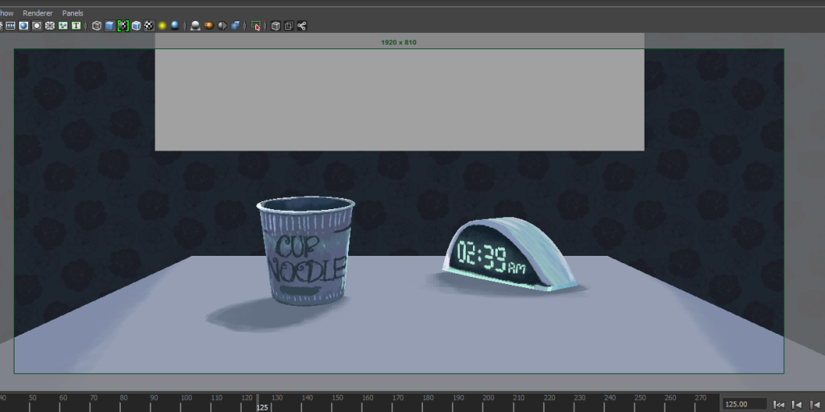This screenshot has height=412, width=825.
Task: Click the safe title T icon
Action: pos(76,26)
